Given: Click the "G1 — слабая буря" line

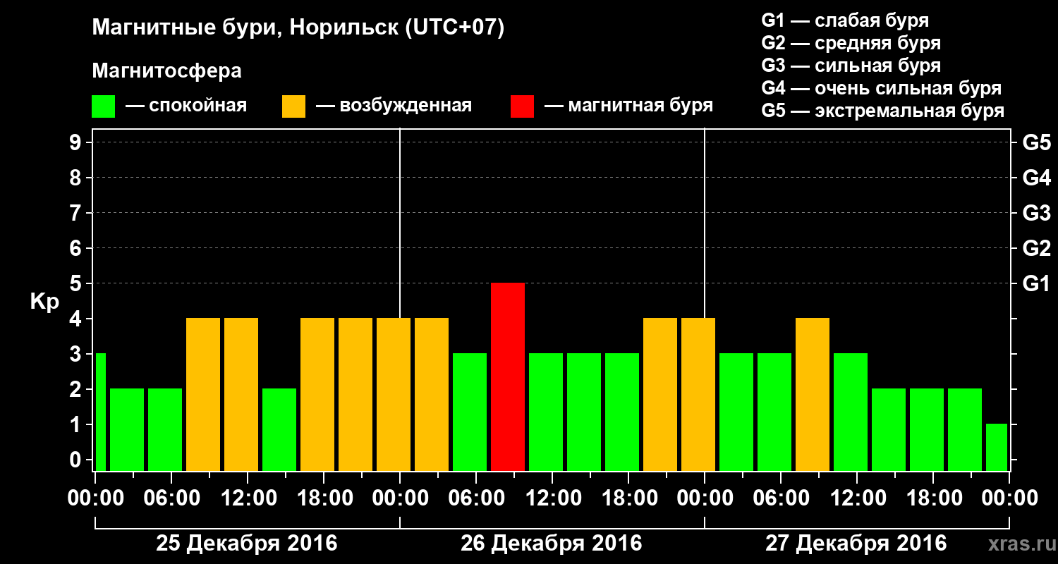Looking at the screenshot, I should pyautogui.click(x=845, y=20).
